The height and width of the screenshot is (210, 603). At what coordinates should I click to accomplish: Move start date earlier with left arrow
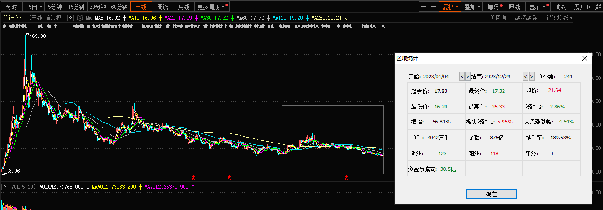coord(462,77)
